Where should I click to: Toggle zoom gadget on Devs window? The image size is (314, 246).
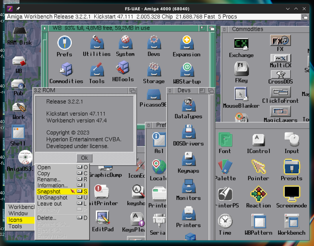tap(202, 91)
